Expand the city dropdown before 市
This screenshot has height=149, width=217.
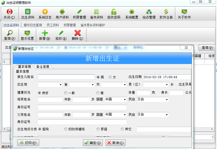93,84
